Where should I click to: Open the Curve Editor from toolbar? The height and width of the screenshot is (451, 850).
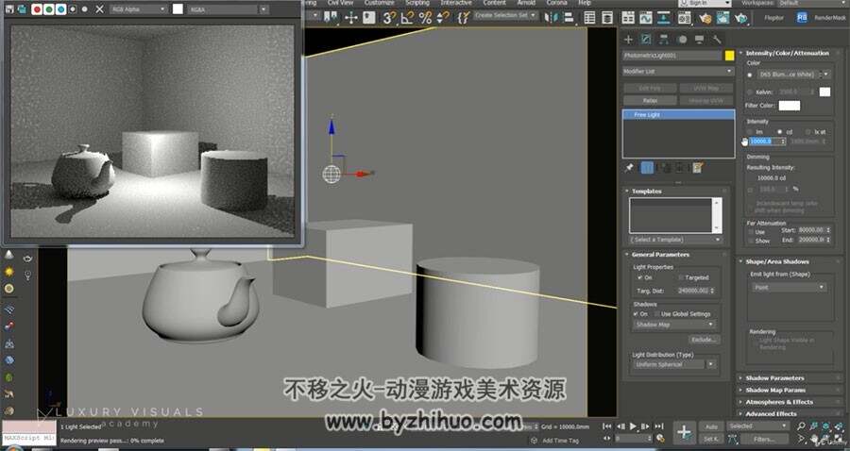pos(646,18)
